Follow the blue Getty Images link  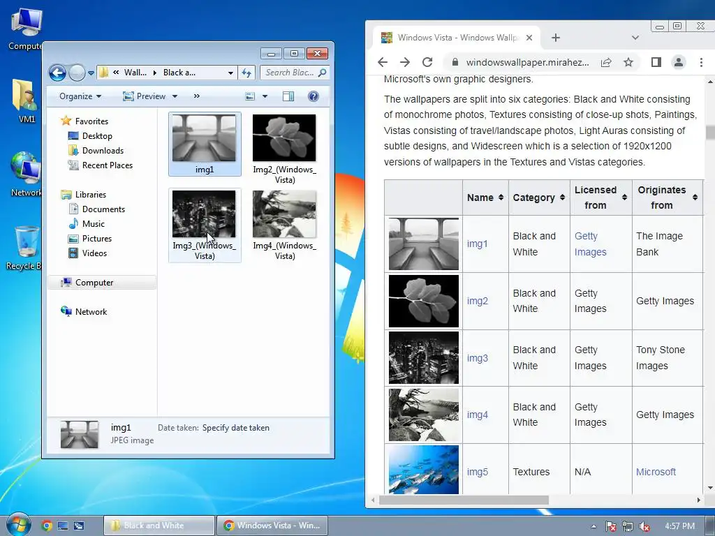coord(590,244)
